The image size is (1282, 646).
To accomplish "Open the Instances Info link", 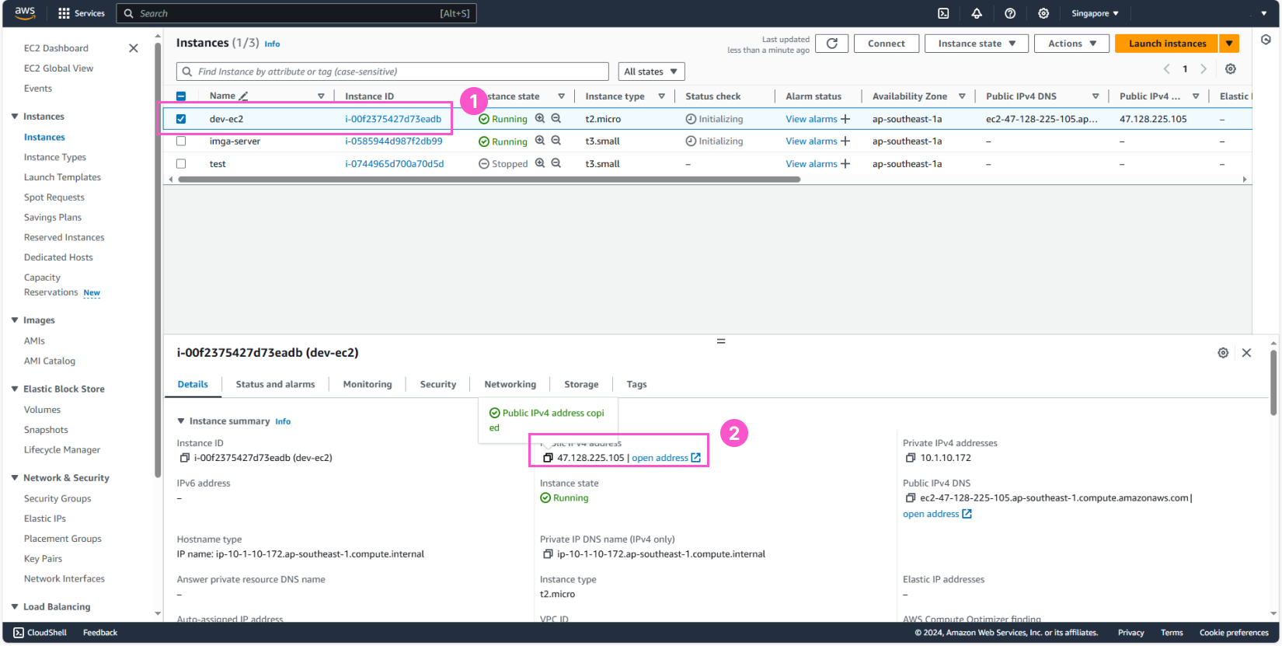I will pos(272,44).
